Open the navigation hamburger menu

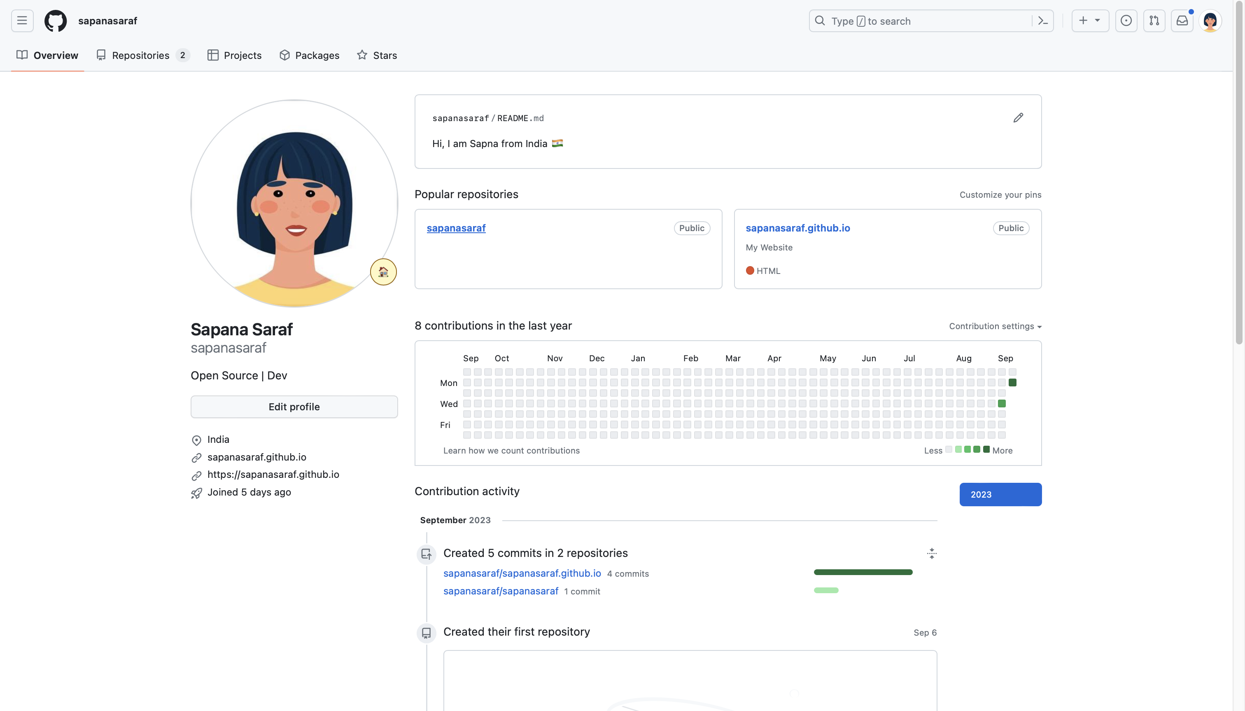[21, 21]
